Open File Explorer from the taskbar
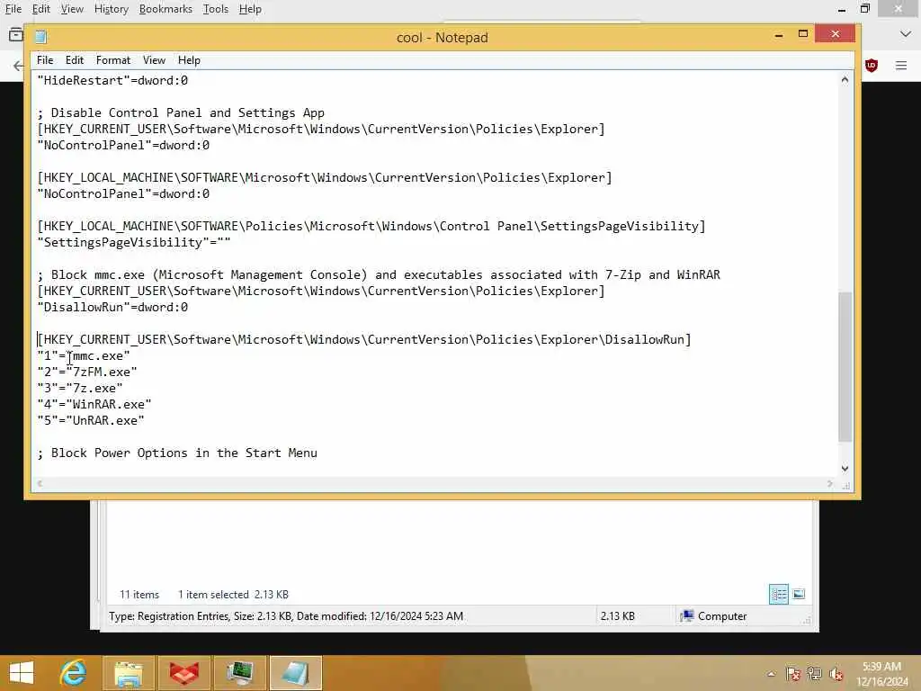This screenshot has width=921, height=691. 129,673
